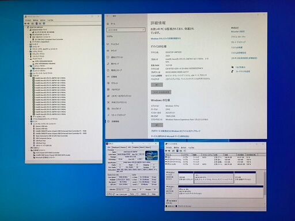Click Validate button in CPU-Z

coord(143,194)
